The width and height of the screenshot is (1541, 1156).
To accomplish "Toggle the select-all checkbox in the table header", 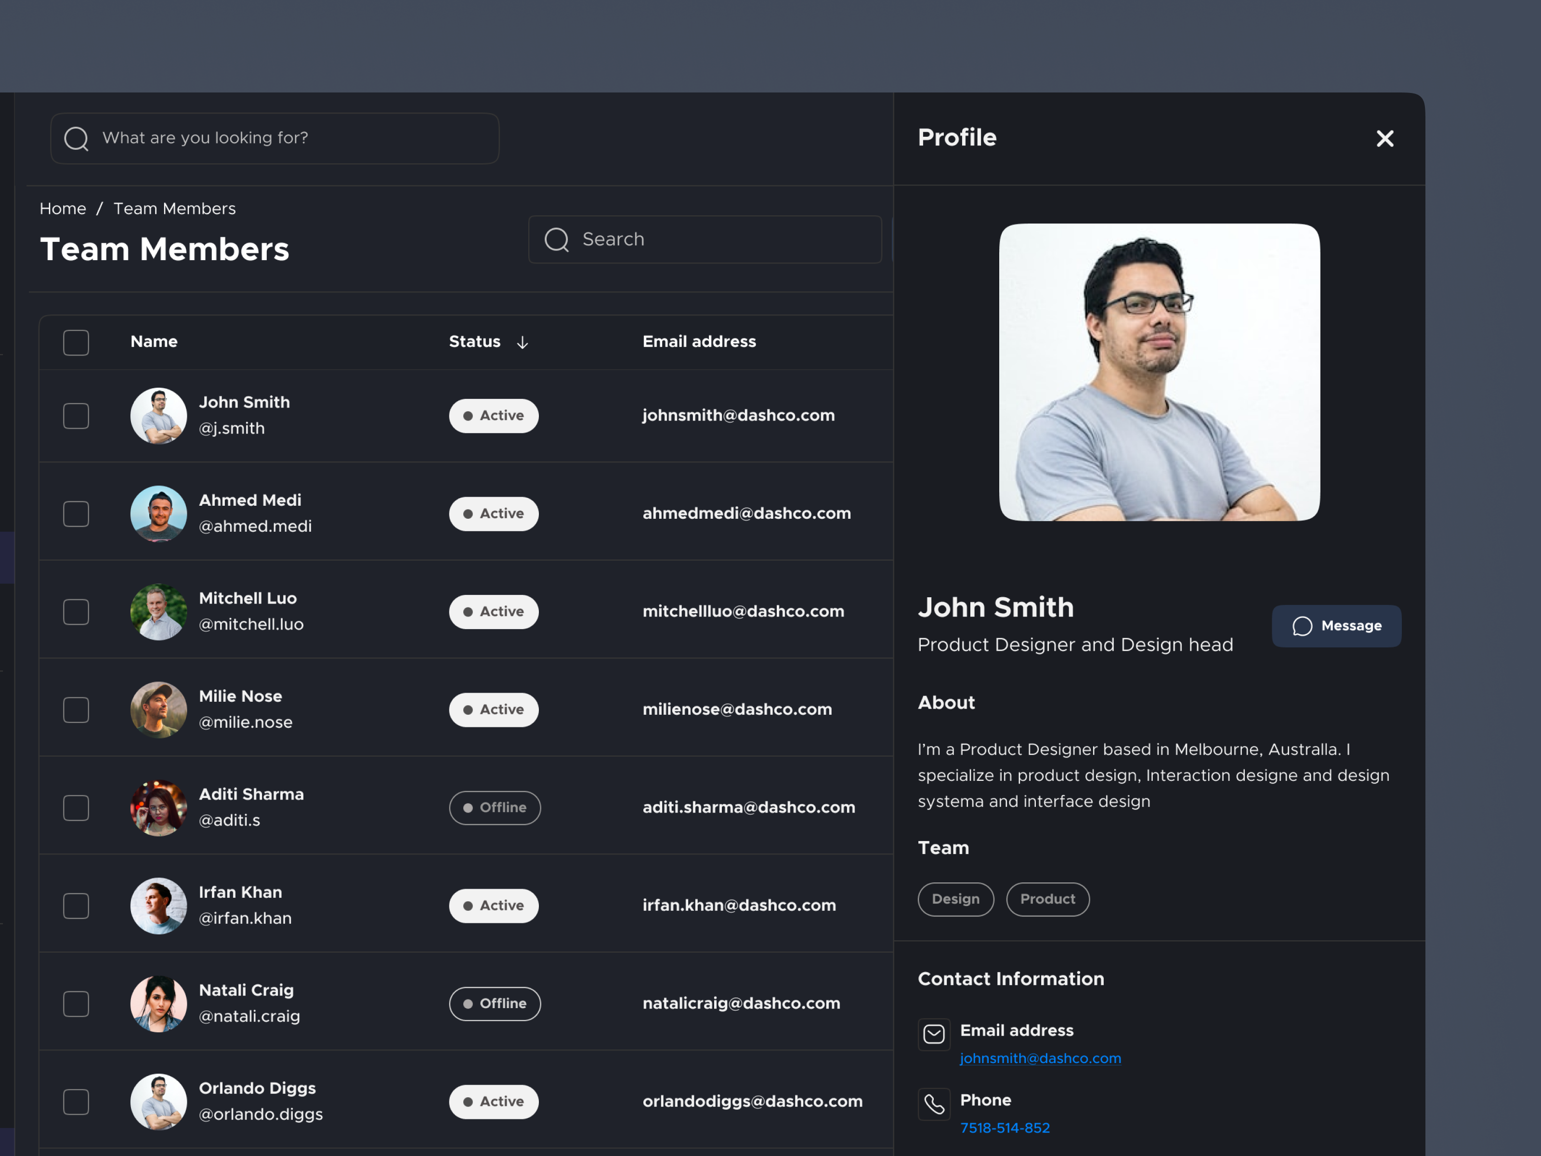I will pos(76,342).
